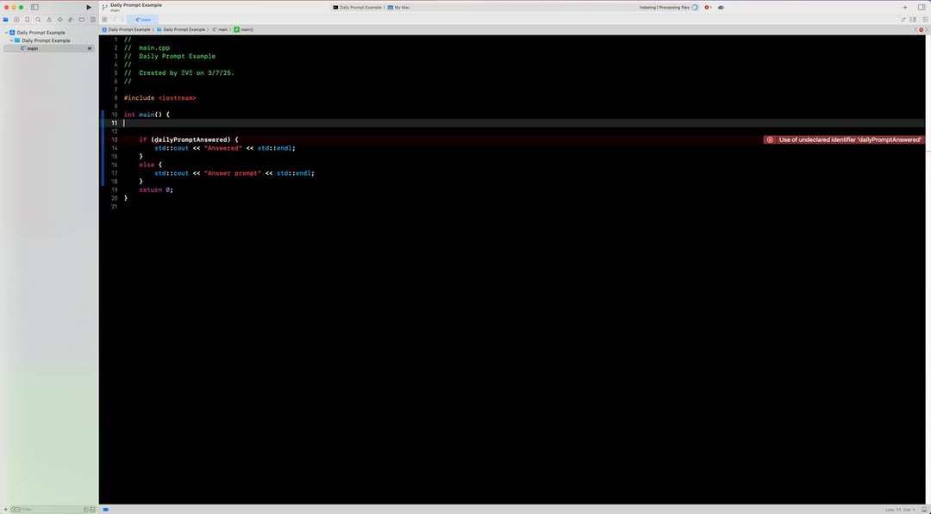Click the Run (play) button
This screenshot has width=931, height=514.
(x=88, y=7)
